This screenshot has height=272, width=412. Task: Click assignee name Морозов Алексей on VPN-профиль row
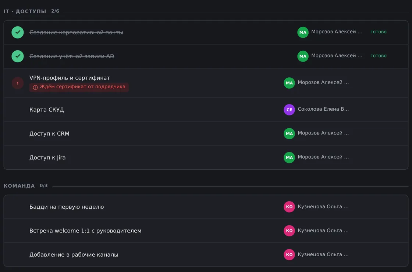coord(323,82)
